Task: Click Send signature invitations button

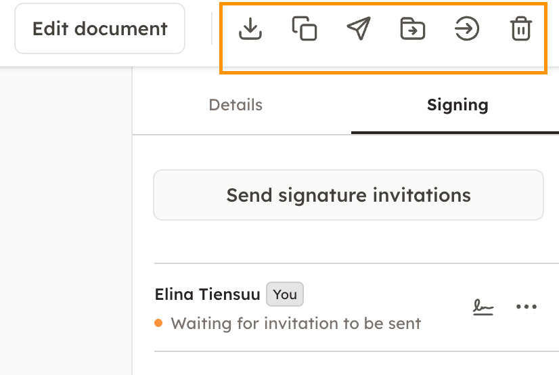Action: pos(349,195)
